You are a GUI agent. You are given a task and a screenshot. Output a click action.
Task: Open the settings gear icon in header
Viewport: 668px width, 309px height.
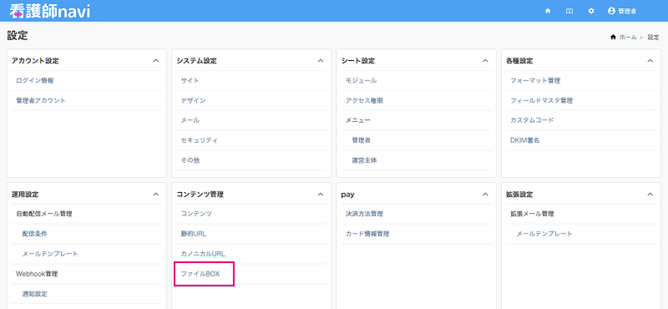(x=591, y=11)
